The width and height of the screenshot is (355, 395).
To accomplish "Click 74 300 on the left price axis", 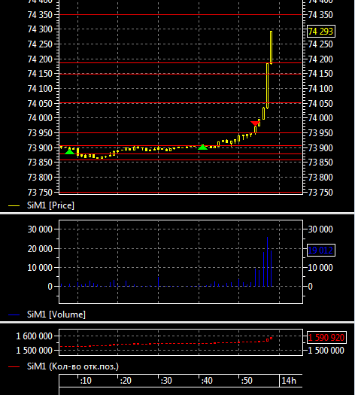I will point(40,29).
